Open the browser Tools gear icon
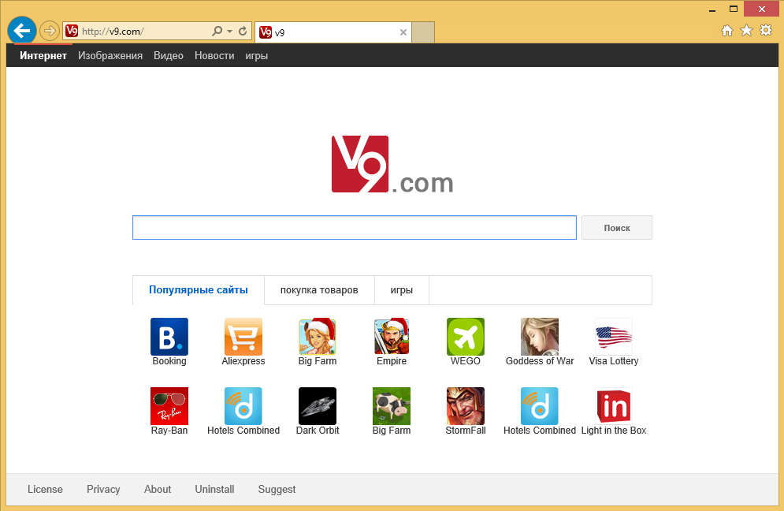This screenshot has height=511, width=784. point(766,31)
